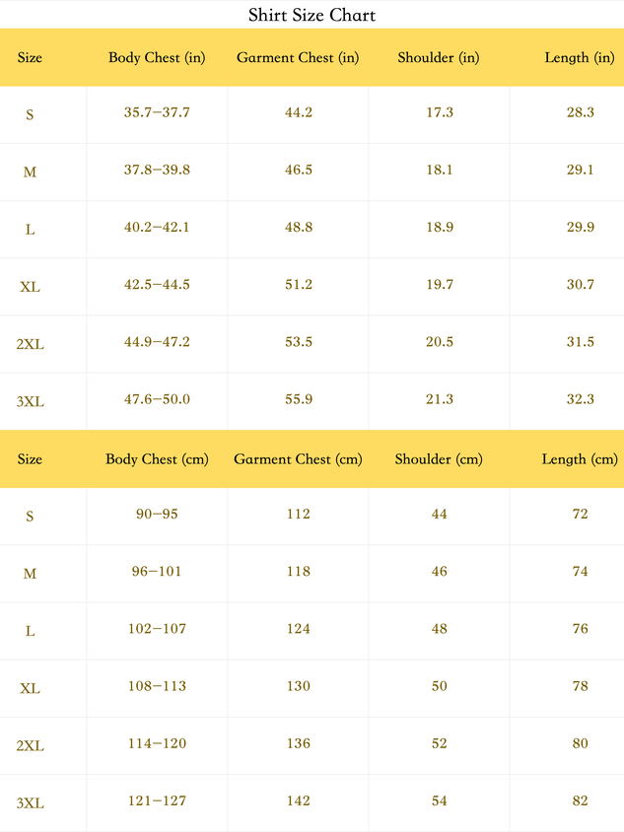Viewport: 624px width, 832px height.
Task: Click the 2XL size label in inches table
Action: click(31, 344)
